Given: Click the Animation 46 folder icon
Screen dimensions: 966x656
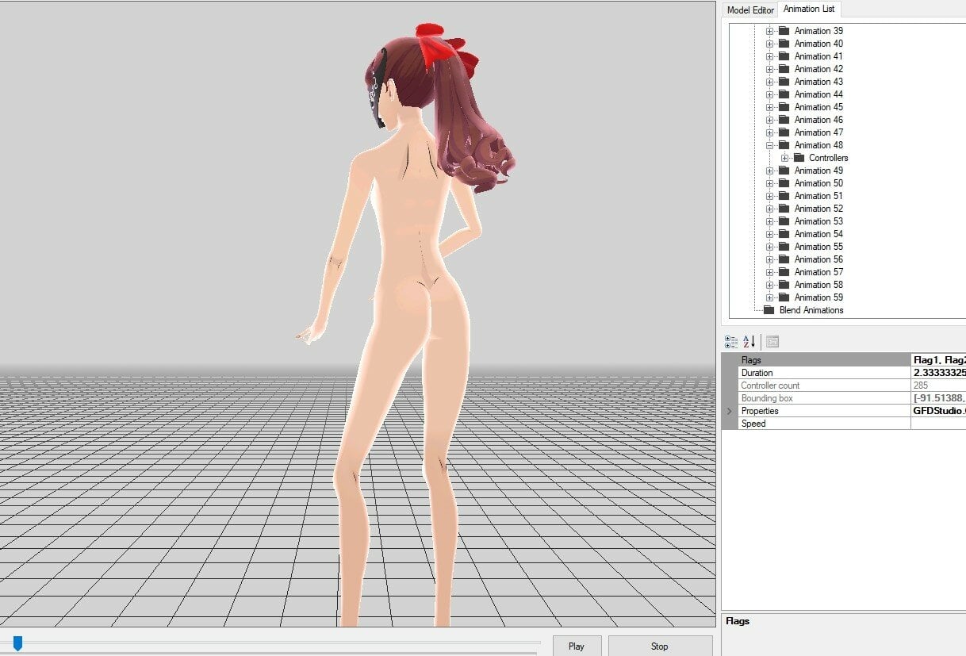Looking at the screenshot, I should (784, 120).
